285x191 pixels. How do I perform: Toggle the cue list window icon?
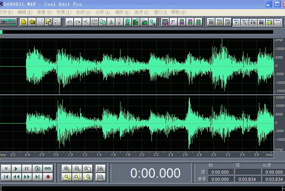[219, 22]
